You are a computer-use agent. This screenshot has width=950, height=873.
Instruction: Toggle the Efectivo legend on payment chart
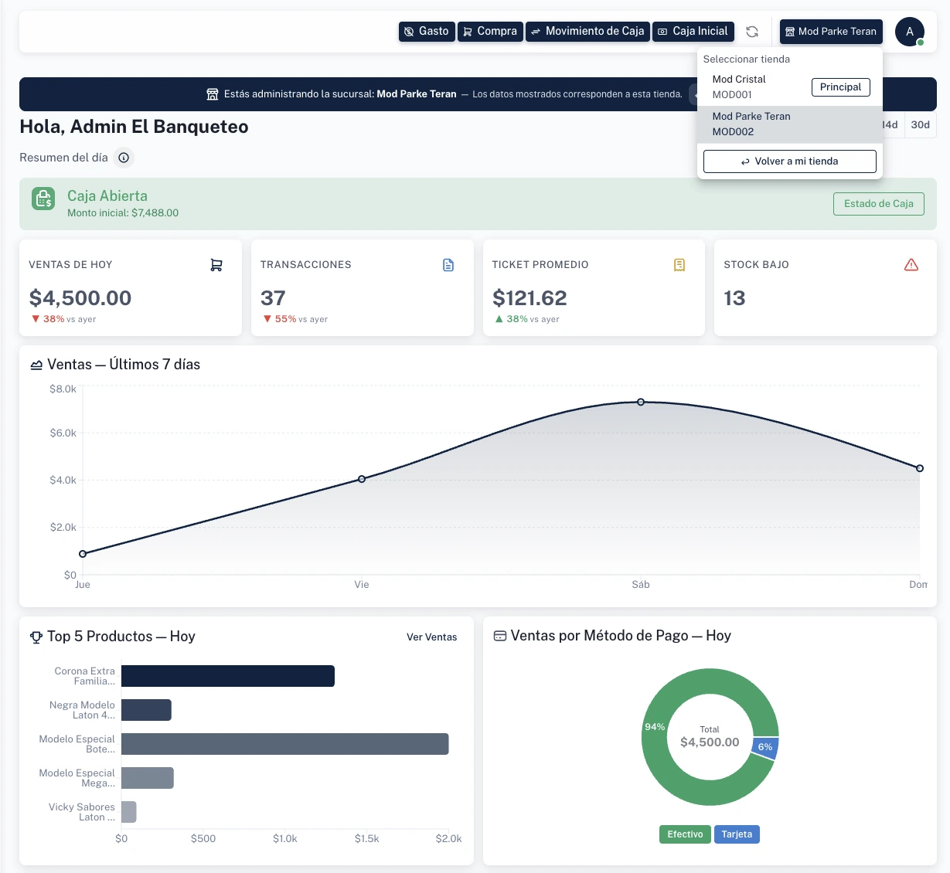tap(685, 834)
